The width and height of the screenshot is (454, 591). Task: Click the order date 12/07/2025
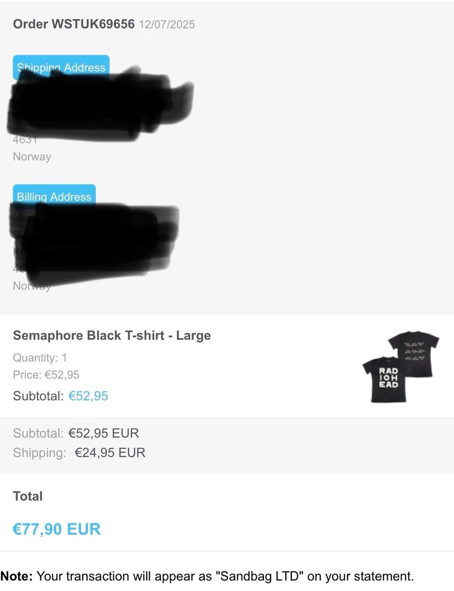(x=166, y=25)
